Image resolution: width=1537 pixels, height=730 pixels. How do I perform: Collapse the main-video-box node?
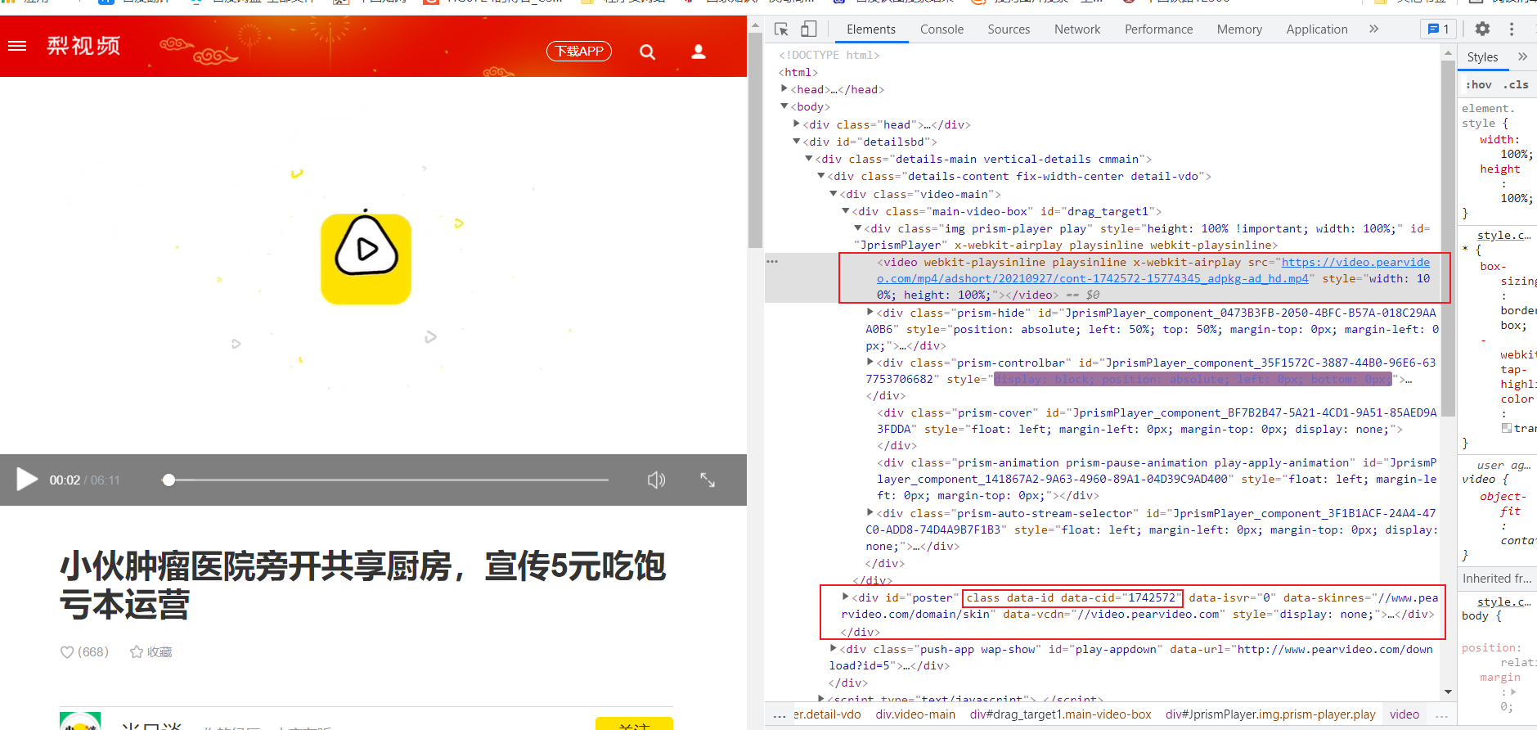coord(846,211)
